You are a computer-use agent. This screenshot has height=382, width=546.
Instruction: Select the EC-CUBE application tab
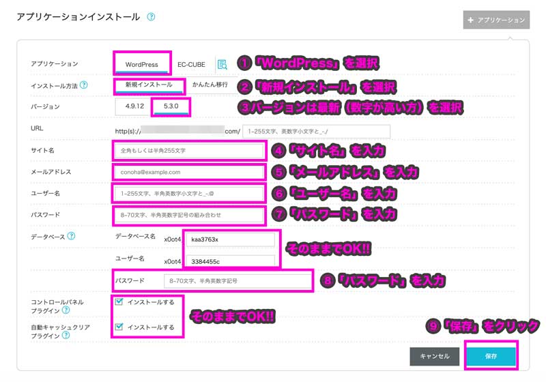(x=191, y=64)
